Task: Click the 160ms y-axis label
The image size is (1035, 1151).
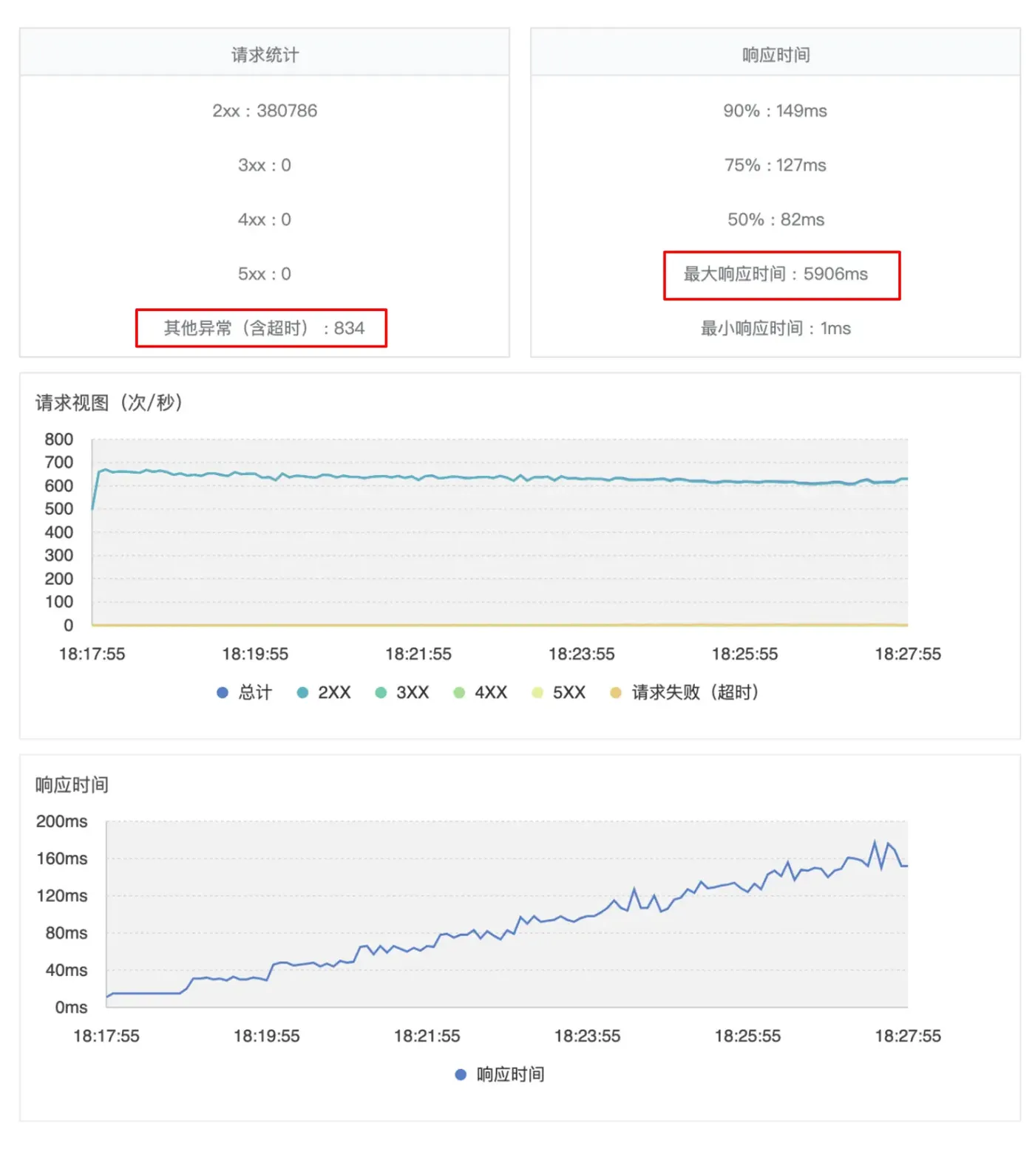Action: coord(62,858)
